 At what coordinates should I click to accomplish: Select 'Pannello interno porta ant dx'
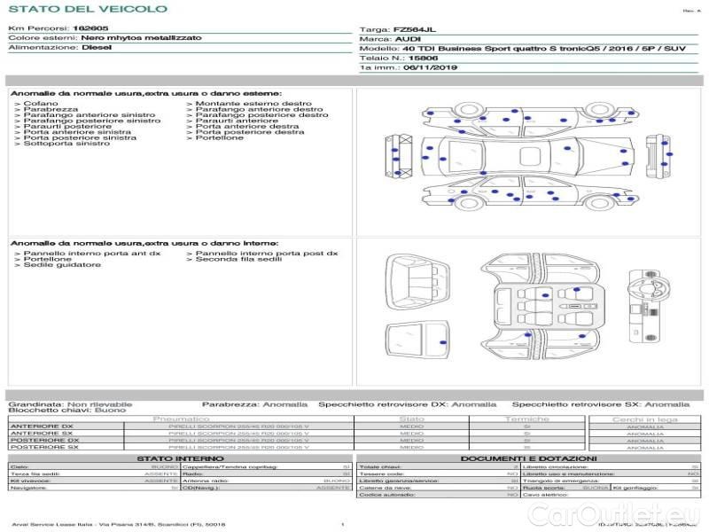(x=92, y=254)
